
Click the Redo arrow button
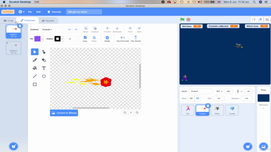(76, 30)
